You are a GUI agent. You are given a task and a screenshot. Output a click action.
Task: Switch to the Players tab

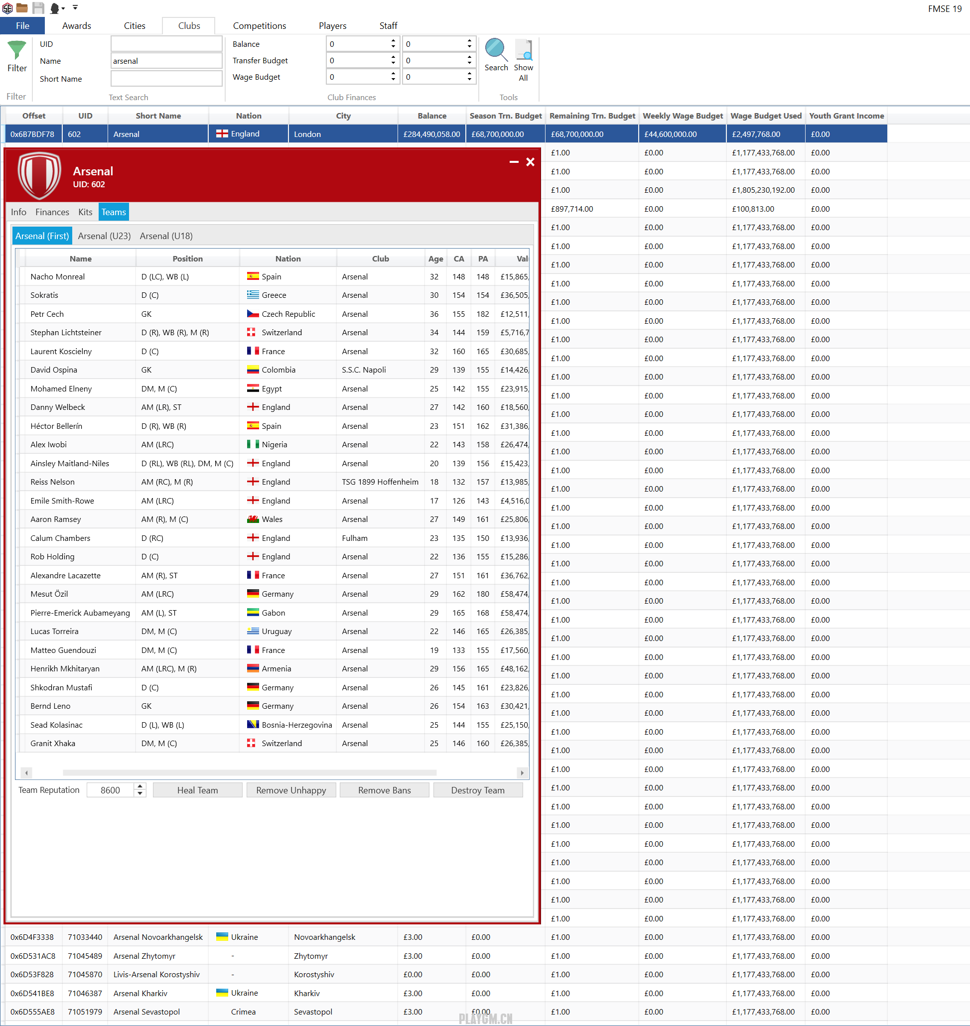click(x=332, y=26)
